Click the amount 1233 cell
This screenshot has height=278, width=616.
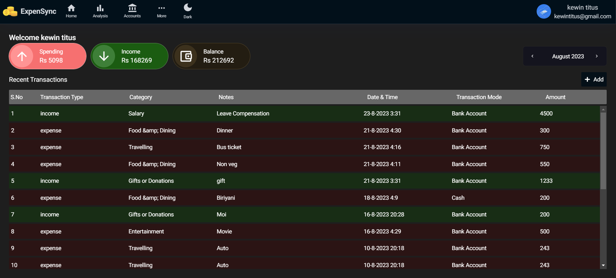546,181
